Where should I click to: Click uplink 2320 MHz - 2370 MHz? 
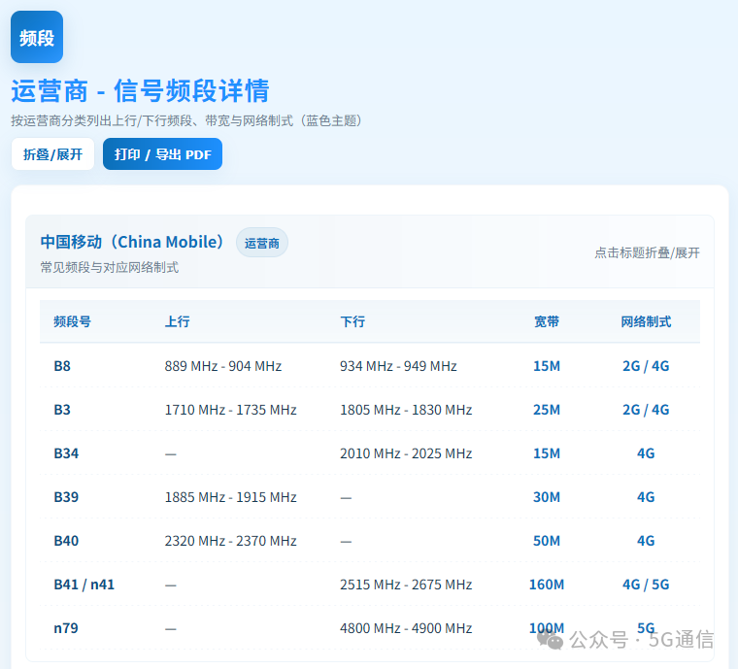[x=231, y=541]
